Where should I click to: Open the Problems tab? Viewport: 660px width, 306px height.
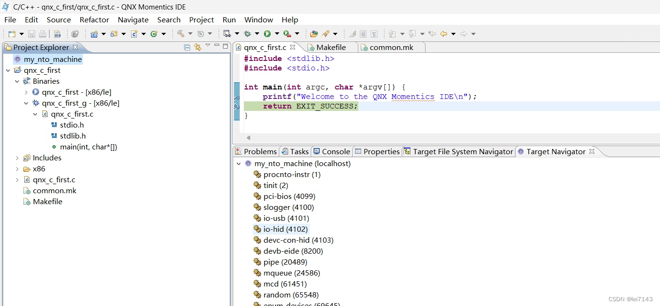pos(256,151)
